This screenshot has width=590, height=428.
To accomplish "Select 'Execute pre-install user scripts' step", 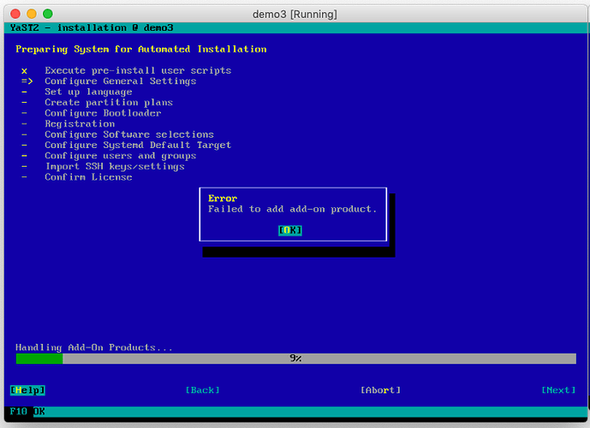I will point(138,70).
